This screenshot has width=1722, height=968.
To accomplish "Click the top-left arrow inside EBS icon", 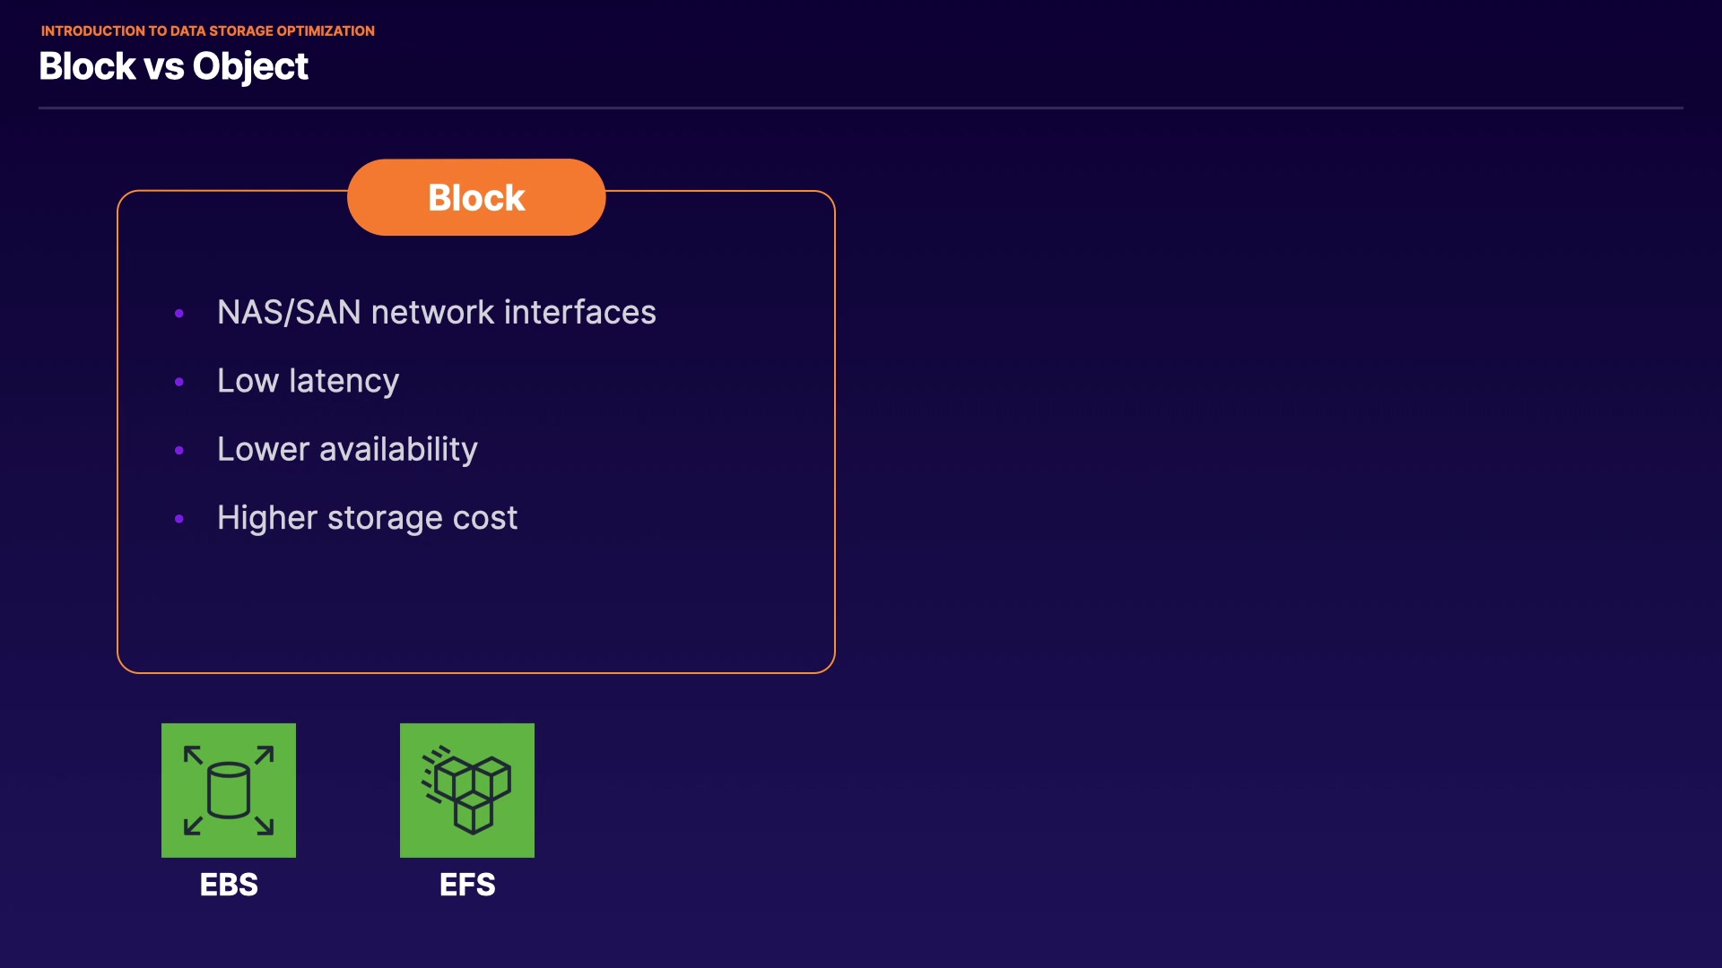I will pyautogui.click(x=193, y=755).
